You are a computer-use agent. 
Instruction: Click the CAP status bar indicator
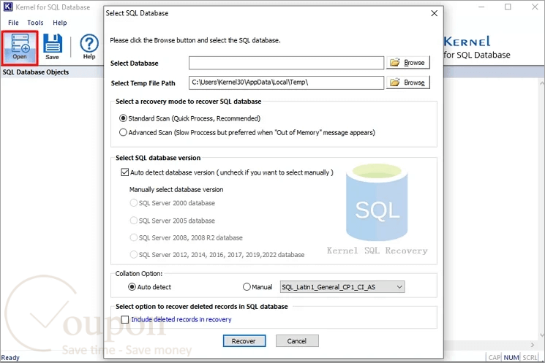(495, 357)
